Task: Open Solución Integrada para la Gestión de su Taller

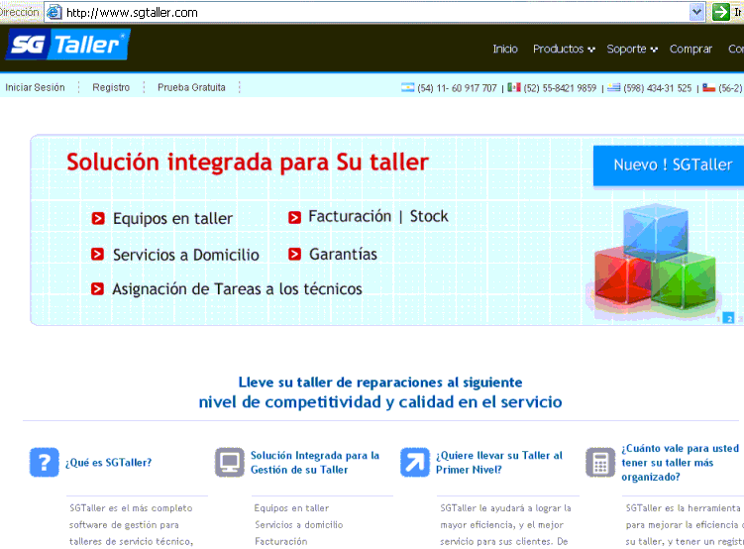Action: pyautogui.click(x=315, y=463)
